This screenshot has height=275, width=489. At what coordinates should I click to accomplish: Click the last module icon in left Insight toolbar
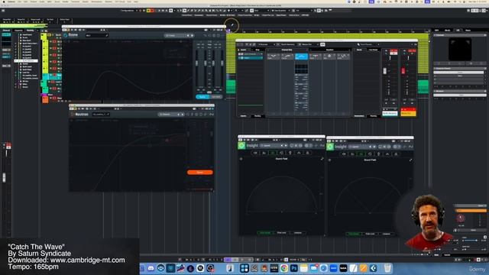pyautogui.click(x=308, y=153)
